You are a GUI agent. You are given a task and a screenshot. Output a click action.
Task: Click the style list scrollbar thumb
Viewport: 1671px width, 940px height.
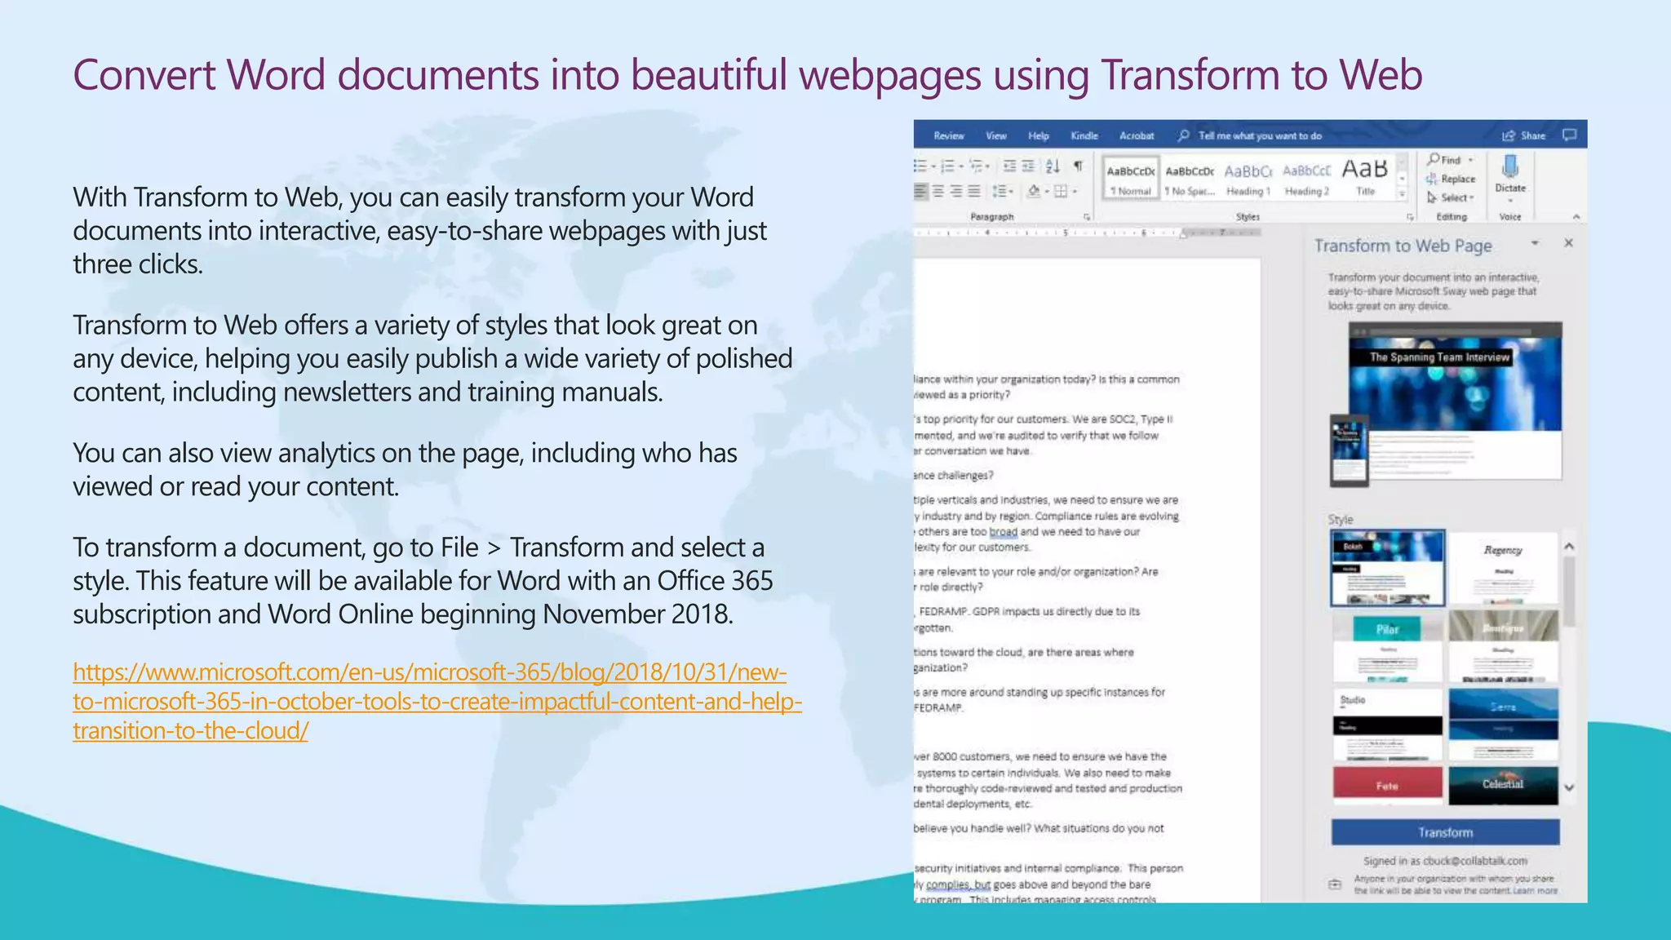point(1569,592)
